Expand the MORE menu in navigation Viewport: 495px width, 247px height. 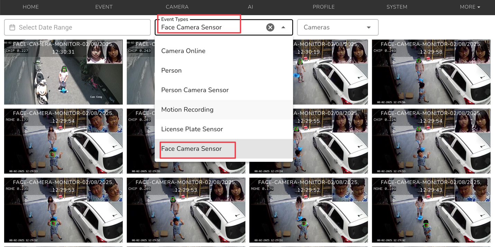469,7
